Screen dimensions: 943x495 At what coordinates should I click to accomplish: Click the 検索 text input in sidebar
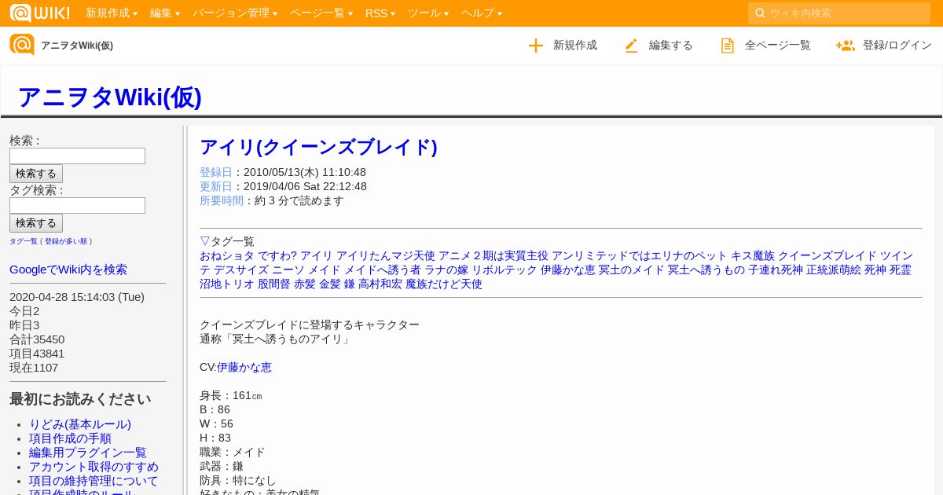click(77, 156)
